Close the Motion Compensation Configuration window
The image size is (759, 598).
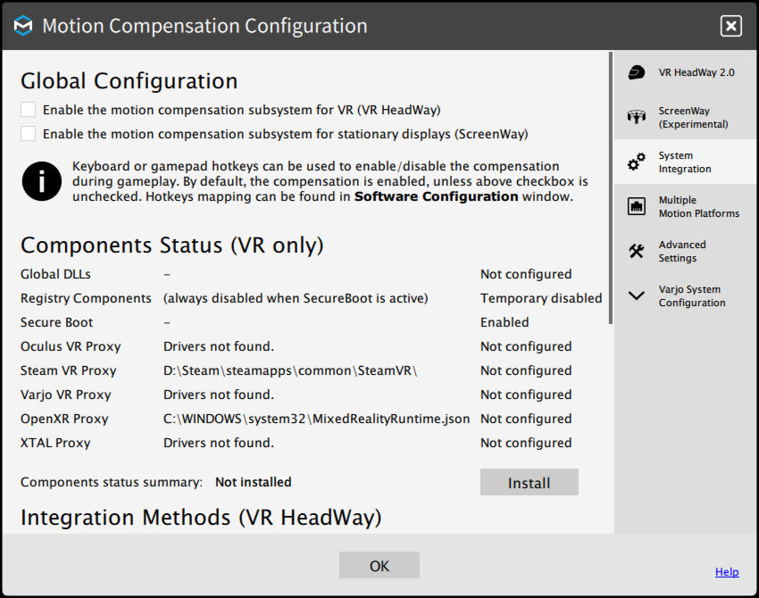coord(731,26)
